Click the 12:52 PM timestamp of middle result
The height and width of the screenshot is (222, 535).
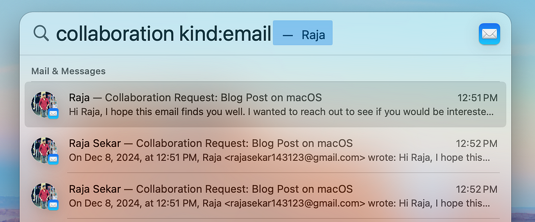point(476,144)
